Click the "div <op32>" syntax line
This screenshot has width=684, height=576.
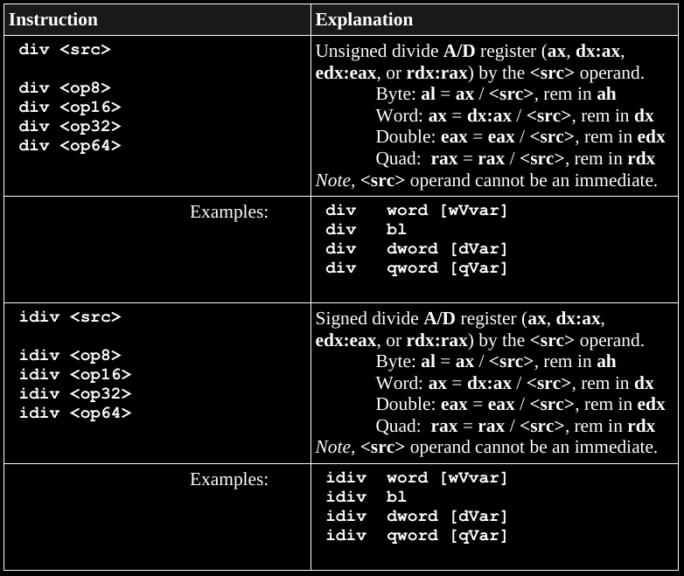(70, 127)
